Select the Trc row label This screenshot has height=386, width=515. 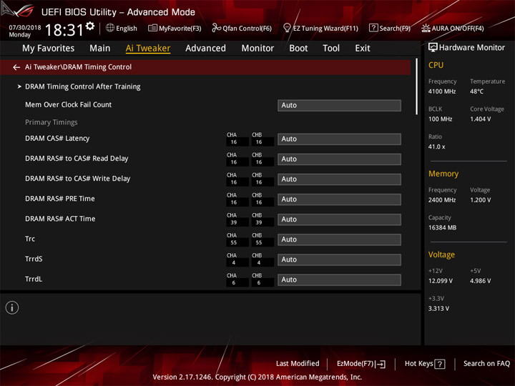coord(30,239)
